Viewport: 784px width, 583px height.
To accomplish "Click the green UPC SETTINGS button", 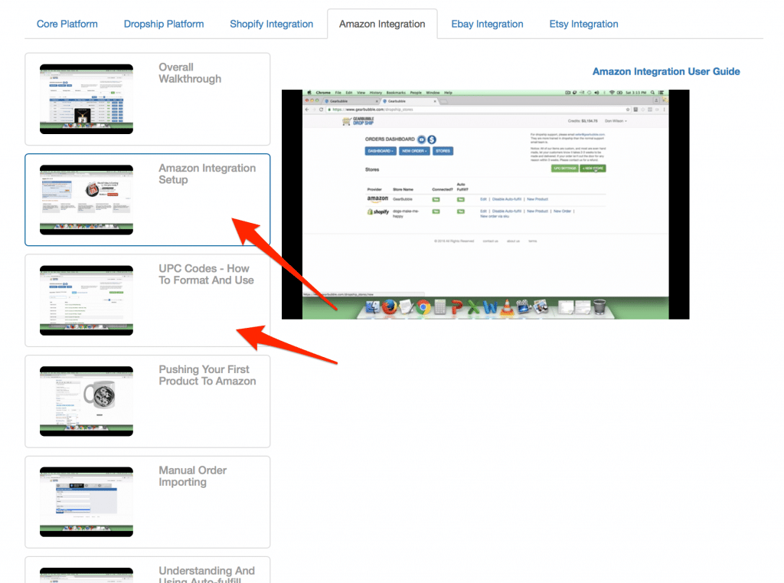I will coord(564,168).
